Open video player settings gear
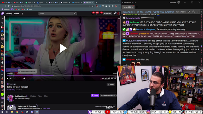 pos(103,78)
